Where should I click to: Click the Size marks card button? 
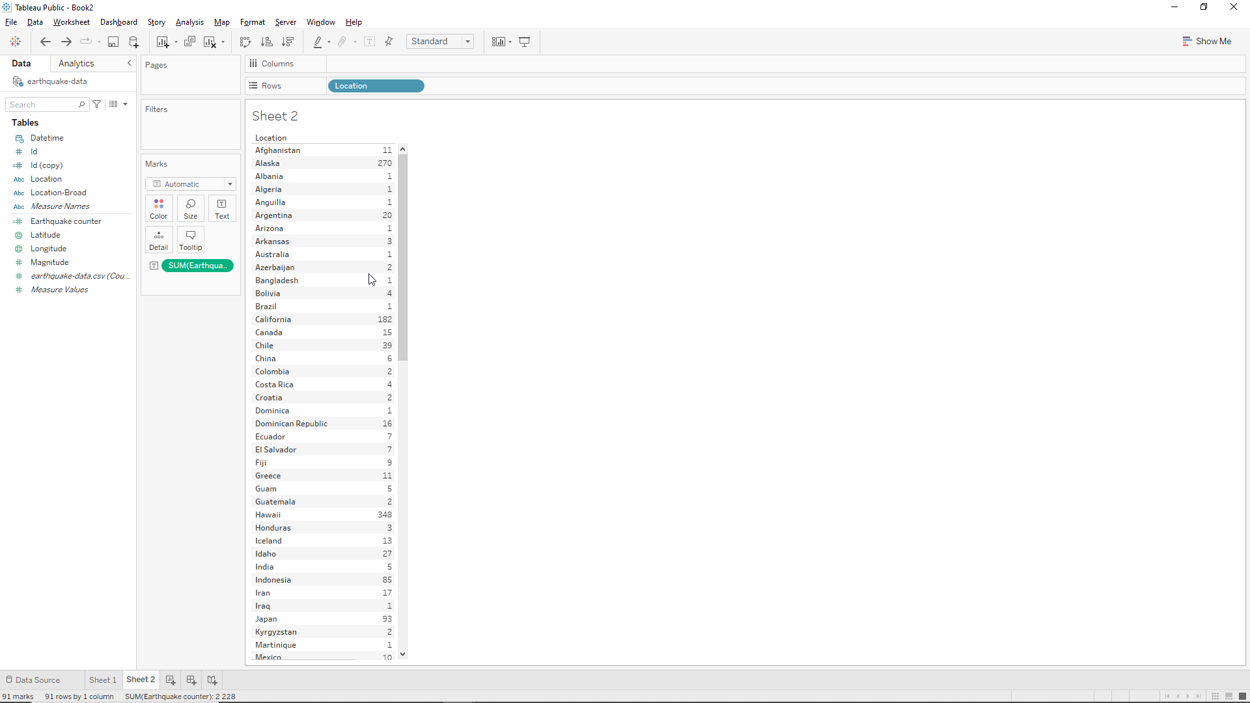pyautogui.click(x=191, y=208)
